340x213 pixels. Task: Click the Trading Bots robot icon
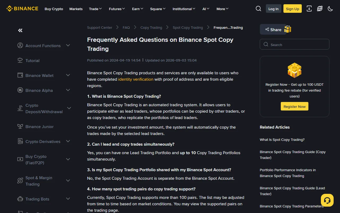[20, 199]
